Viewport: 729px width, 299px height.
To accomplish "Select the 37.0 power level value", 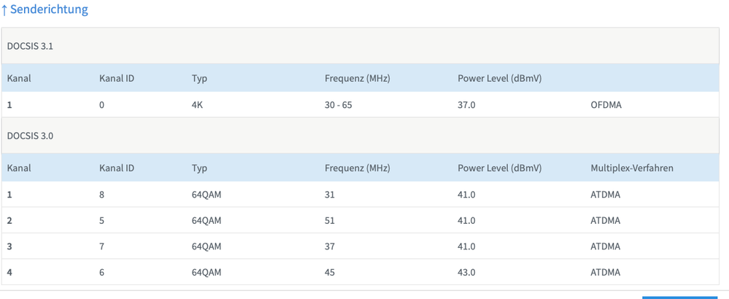I will click(x=466, y=105).
